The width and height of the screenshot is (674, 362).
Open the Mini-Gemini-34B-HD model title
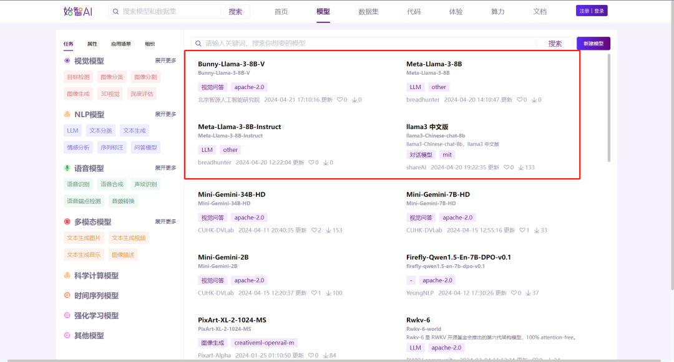pyautogui.click(x=232, y=194)
